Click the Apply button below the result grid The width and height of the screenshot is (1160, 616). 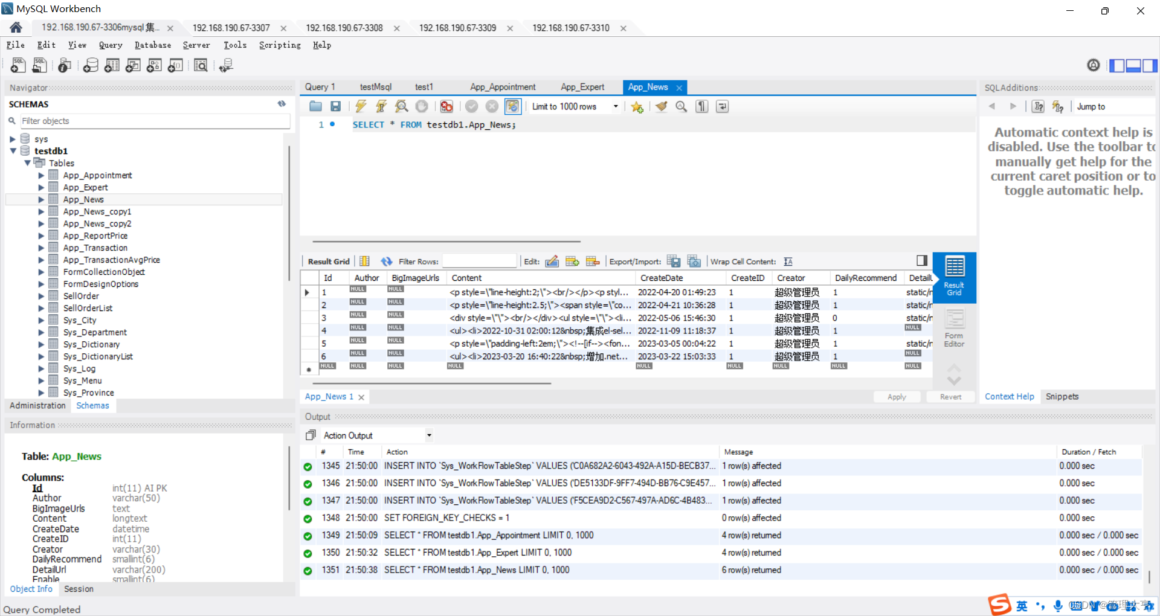pos(897,397)
